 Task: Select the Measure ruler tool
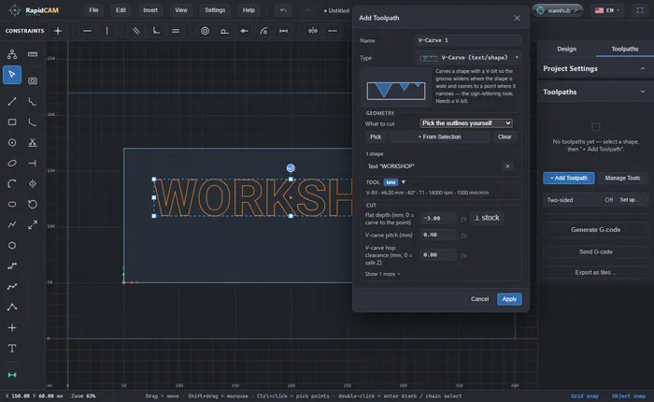[33, 54]
